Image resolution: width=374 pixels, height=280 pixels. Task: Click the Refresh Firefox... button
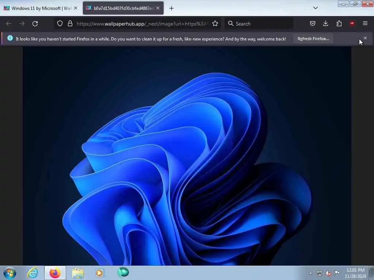coord(313,39)
